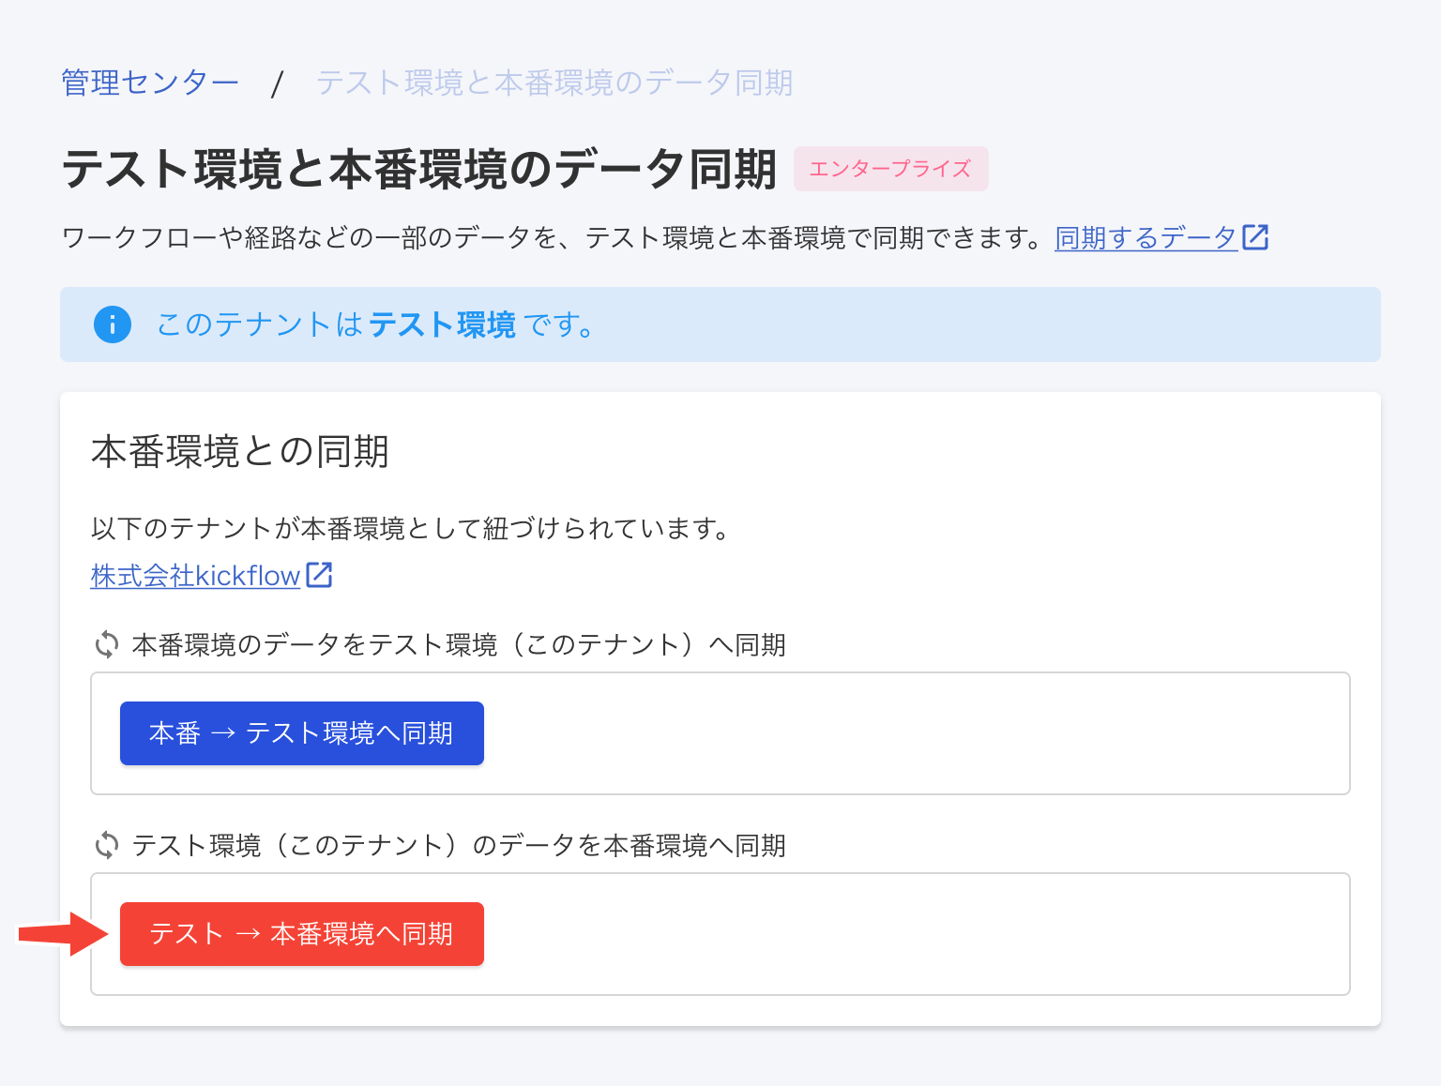Click the テスト環境と本番環境のデータ同期 breadcrumb text

(x=554, y=83)
